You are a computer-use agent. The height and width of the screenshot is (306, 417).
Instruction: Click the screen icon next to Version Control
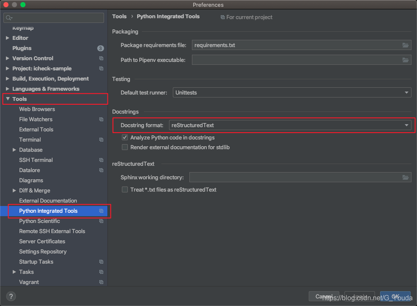coord(101,58)
